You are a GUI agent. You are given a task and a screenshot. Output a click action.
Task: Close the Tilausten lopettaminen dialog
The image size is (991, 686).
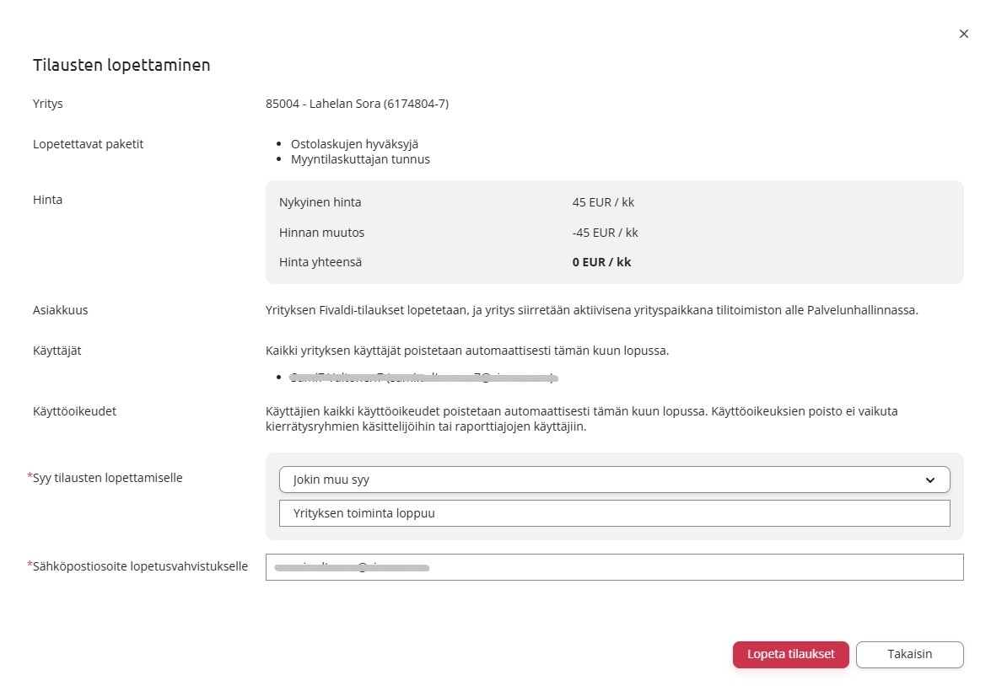pyautogui.click(x=964, y=34)
